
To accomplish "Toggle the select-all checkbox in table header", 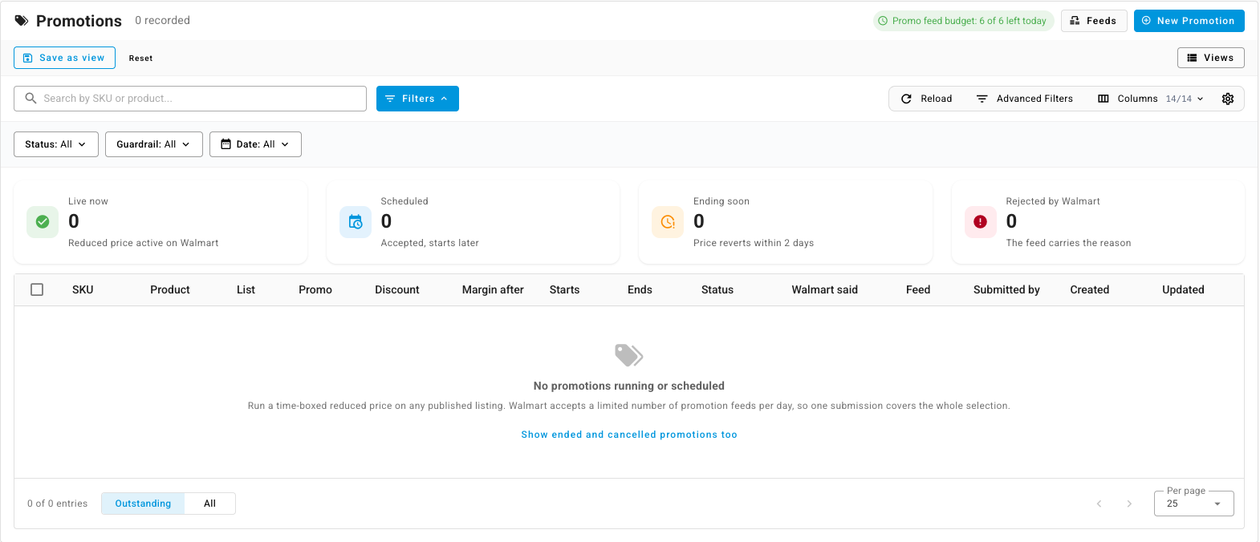I will coord(37,289).
